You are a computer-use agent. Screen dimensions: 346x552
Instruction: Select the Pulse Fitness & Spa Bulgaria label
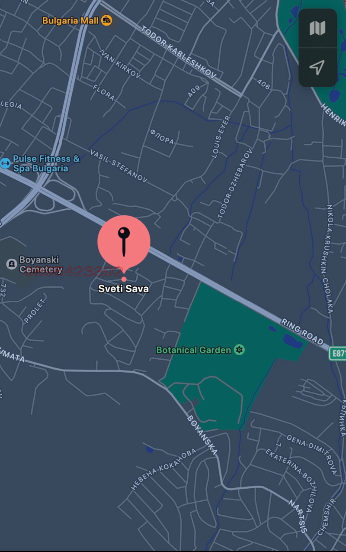click(x=46, y=164)
